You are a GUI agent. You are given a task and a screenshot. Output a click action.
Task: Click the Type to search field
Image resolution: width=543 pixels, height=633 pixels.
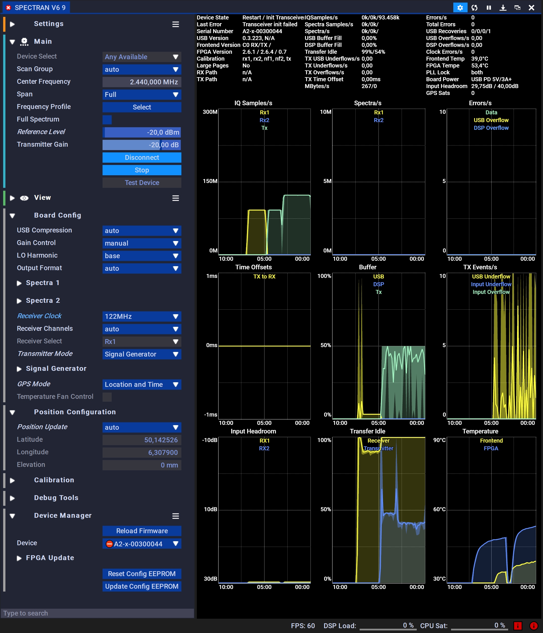[97, 613]
